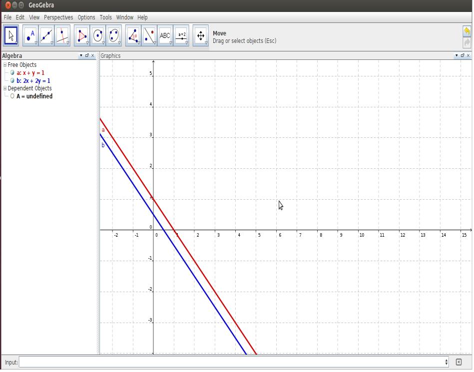Open the ABC Text tool's dropdown triangle
Image resolution: width=474 pixels, height=372 pixels.
point(171,43)
